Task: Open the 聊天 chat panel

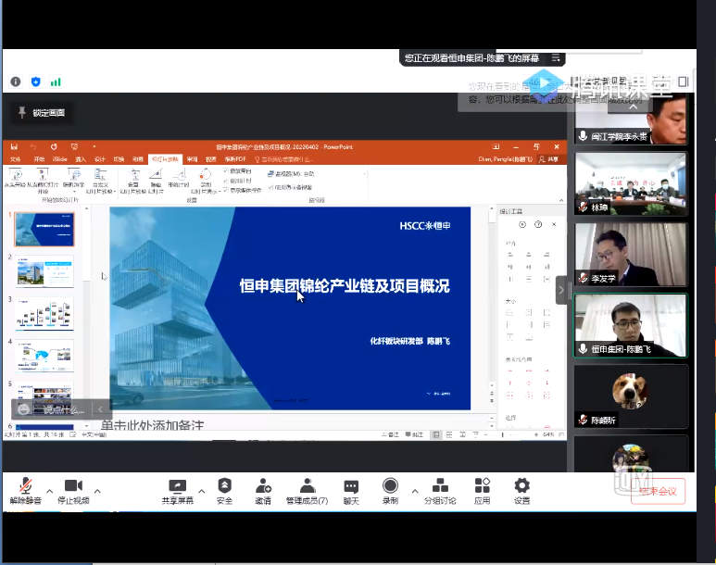Action: click(351, 492)
